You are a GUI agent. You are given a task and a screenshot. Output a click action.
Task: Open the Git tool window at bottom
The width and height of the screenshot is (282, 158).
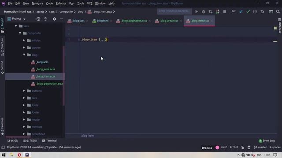[12, 141]
